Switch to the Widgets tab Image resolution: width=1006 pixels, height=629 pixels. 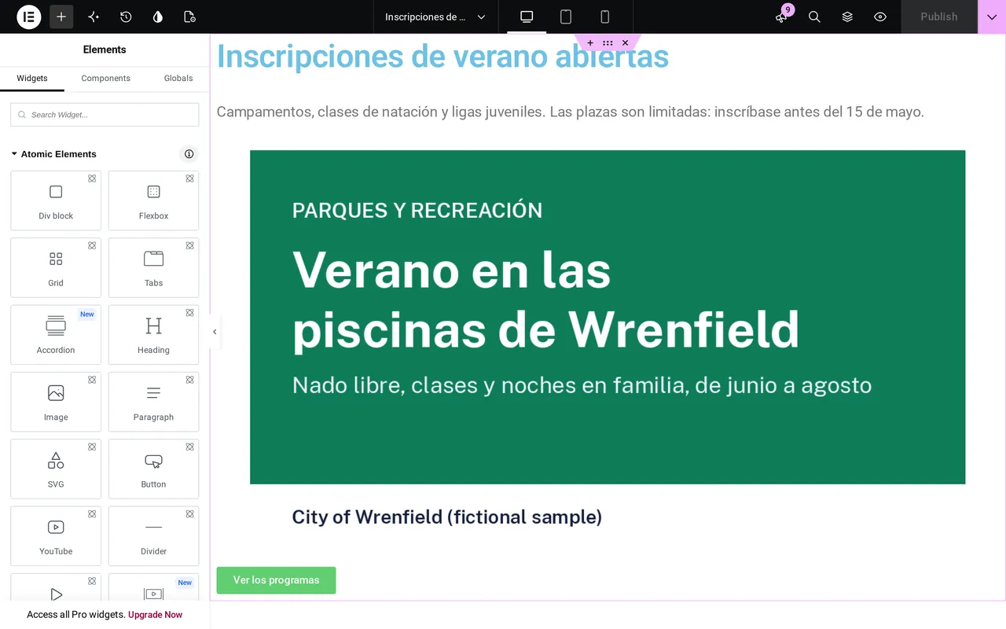[32, 79]
